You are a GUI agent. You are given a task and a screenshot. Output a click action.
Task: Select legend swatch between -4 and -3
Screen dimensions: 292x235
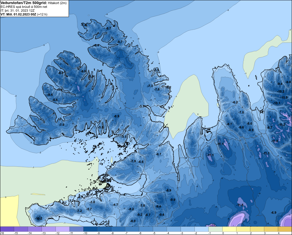(174, 229)
